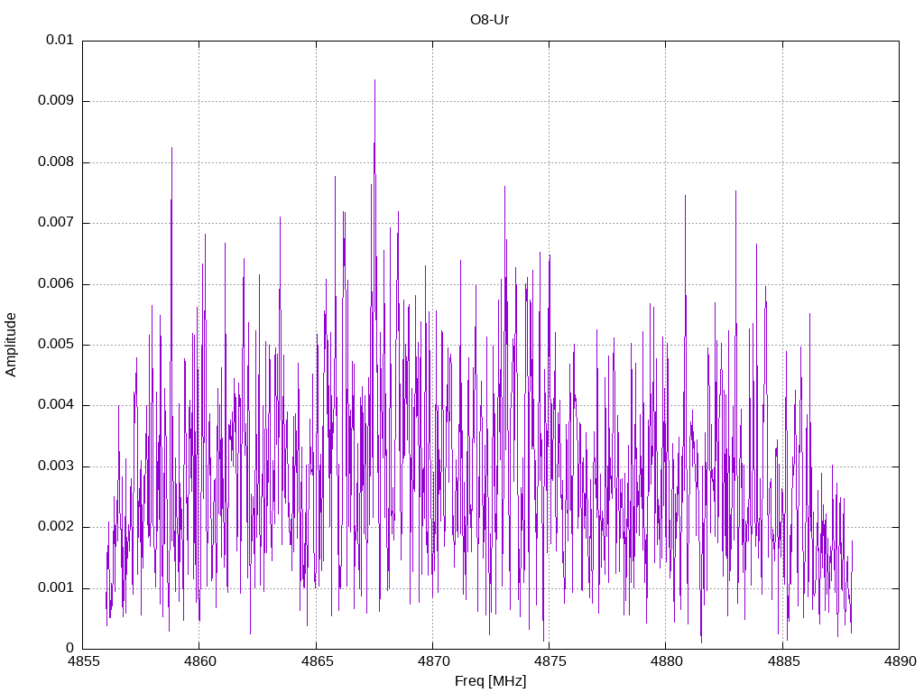Click the y-axis tick label 0.005
This screenshot has height=693, width=924.
56,345
